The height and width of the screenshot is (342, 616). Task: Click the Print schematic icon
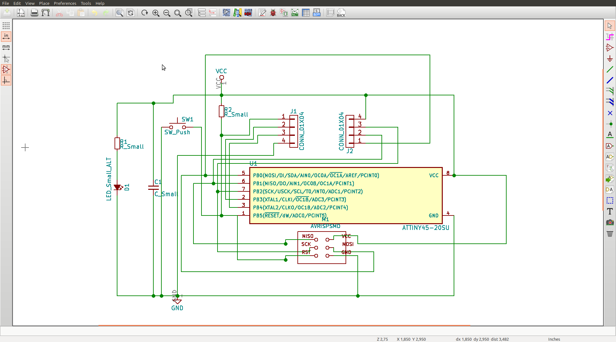[34, 13]
